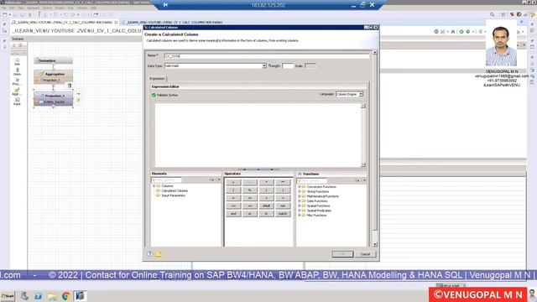This screenshot has height=302, width=537.
Task: Click the arrow connector icon beside Projection_1
Action: click(x=78, y=94)
